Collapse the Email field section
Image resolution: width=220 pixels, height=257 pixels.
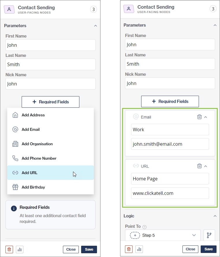click(x=206, y=117)
